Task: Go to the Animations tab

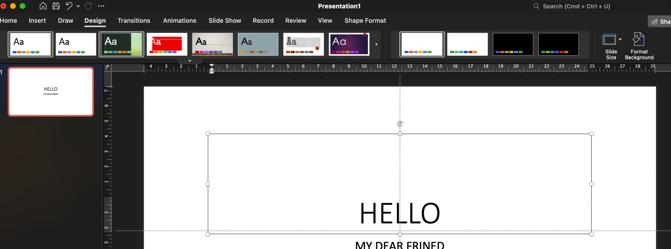Action: point(180,20)
